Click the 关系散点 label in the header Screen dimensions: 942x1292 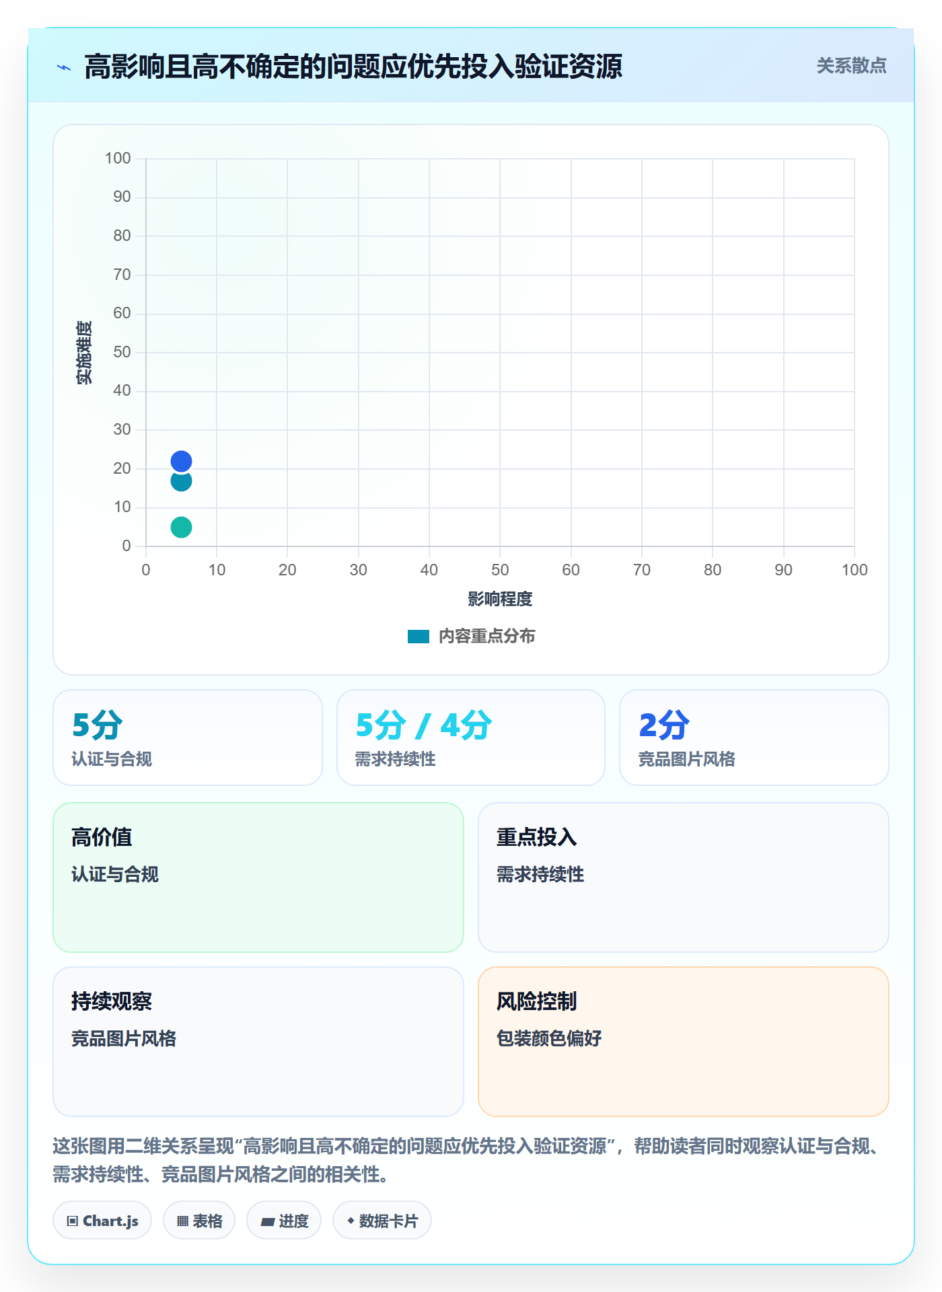point(851,66)
